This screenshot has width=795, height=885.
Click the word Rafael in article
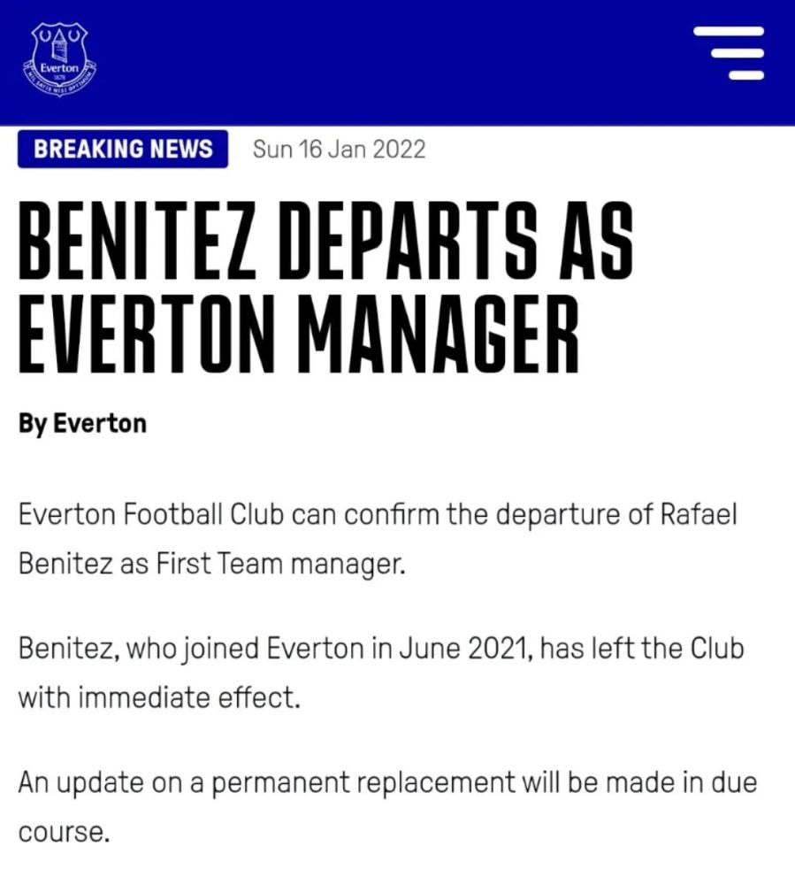coord(698,514)
